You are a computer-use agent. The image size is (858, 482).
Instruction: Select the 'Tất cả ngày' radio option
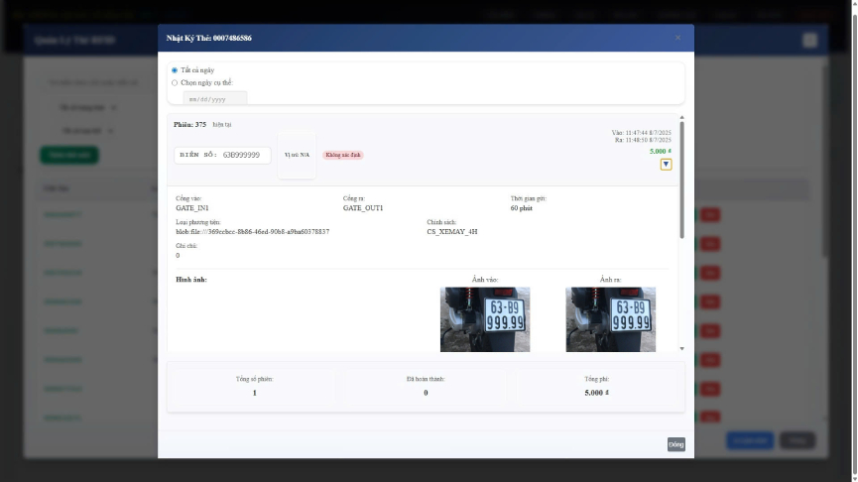[175, 70]
